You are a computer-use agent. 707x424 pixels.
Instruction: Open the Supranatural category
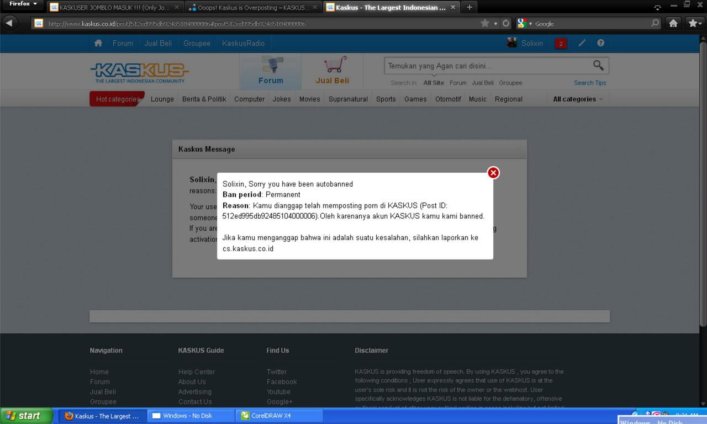pos(348,99)
